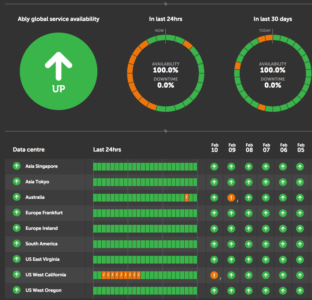This screenshot has height=300, width=312.
Task: Click the Europe Frankfurt data centre name
Action: pos(44,213)
